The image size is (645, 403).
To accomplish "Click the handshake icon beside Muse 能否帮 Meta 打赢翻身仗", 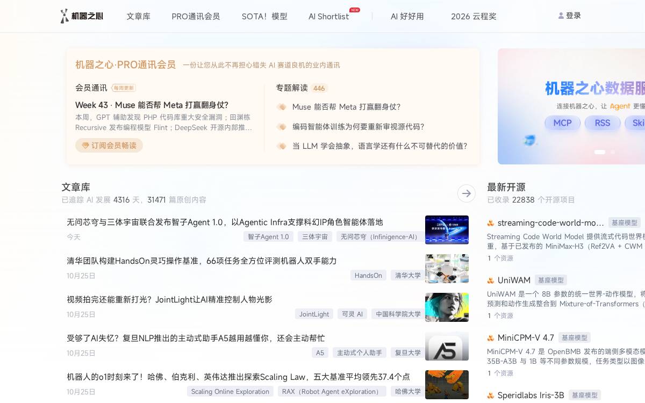I will [x=282, y=107].
